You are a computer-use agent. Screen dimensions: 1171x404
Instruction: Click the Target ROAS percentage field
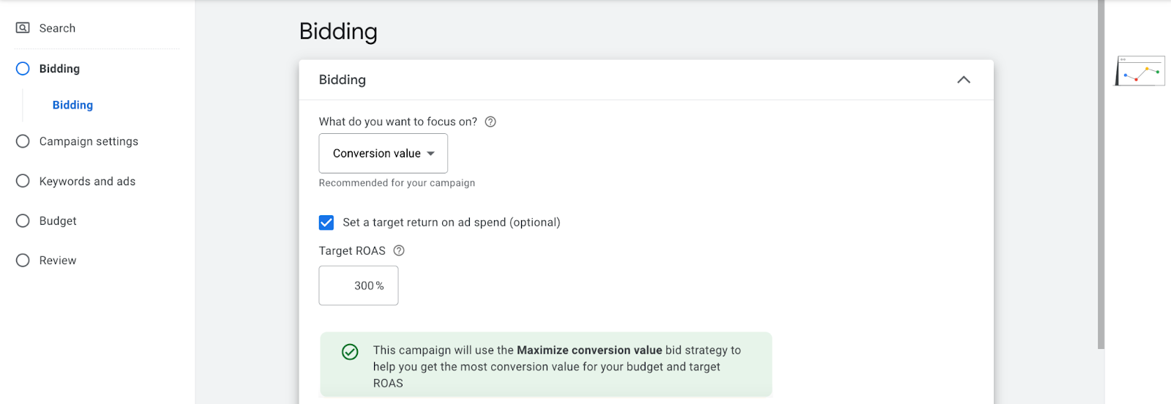359,285
